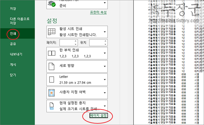Decrease the 페이지 start number spinner

click(76, 44)
